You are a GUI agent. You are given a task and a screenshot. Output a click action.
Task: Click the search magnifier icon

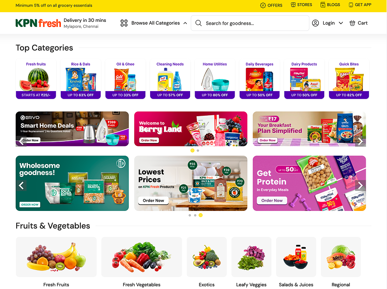click(x=198, y=23)
